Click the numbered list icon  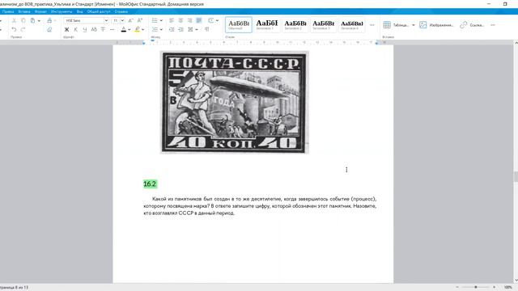pos(155,29)
